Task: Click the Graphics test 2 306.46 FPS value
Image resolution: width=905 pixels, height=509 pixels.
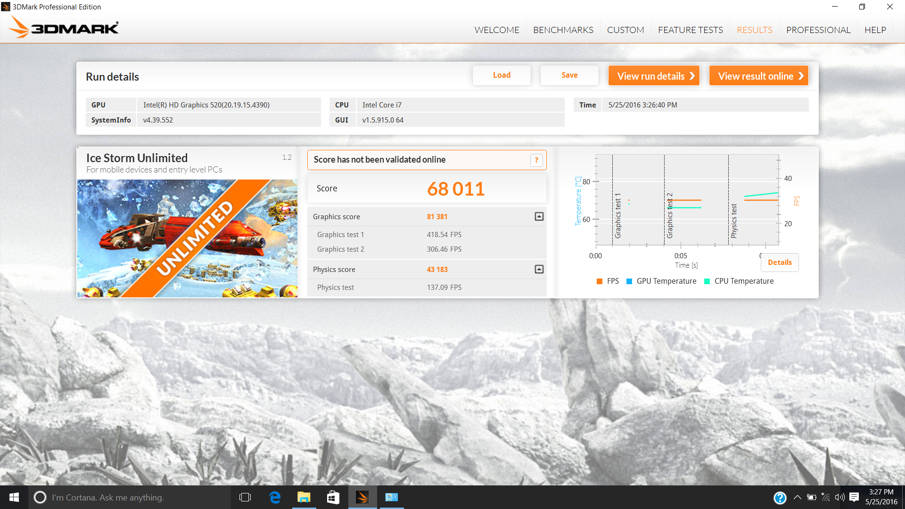Action: click(444, 249)
